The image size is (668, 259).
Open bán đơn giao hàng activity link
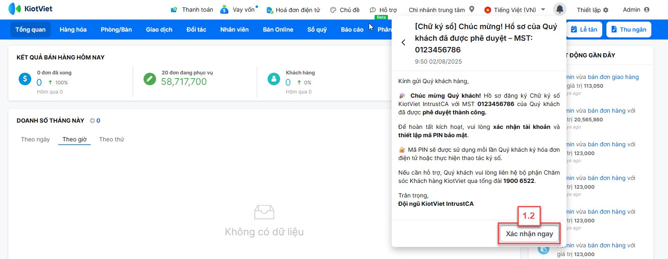tap(613, 77)
